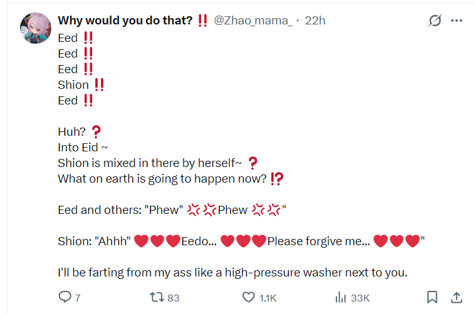475x314 pixels.
Task: Open the 22h timestamp permalink
Action: click(315, 21)
